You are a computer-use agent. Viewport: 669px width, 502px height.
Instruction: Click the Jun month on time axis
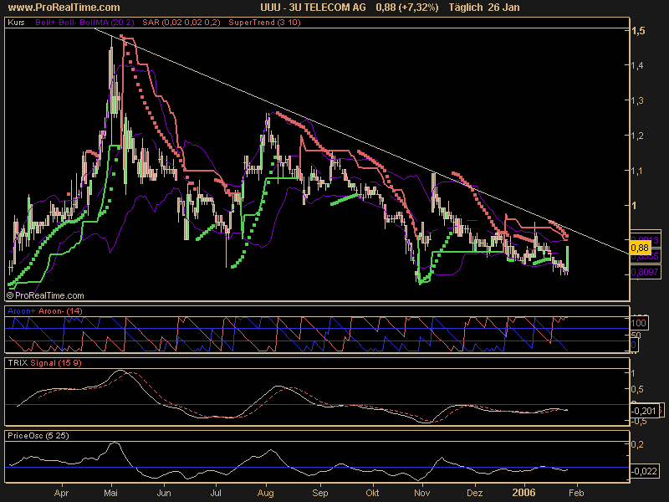click(164, 493)
